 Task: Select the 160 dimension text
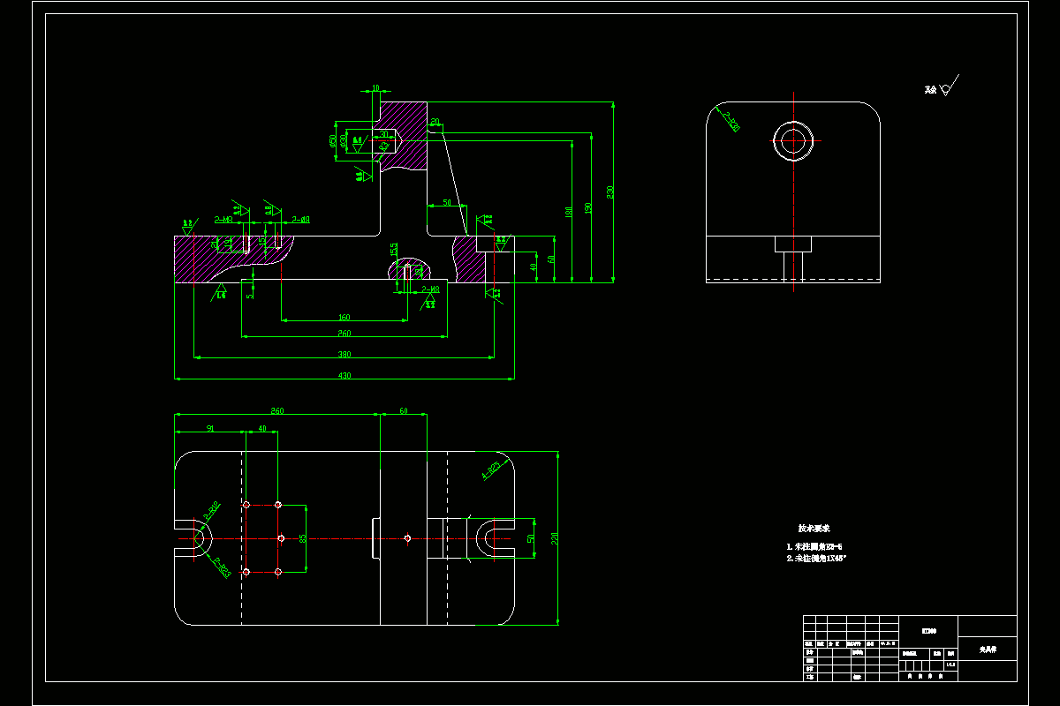(344, 318)
